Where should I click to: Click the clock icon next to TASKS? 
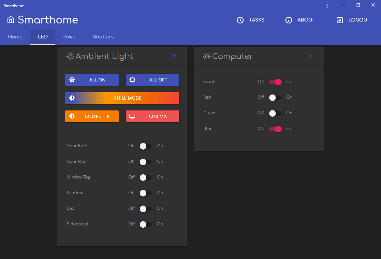[x=240, y=20]
